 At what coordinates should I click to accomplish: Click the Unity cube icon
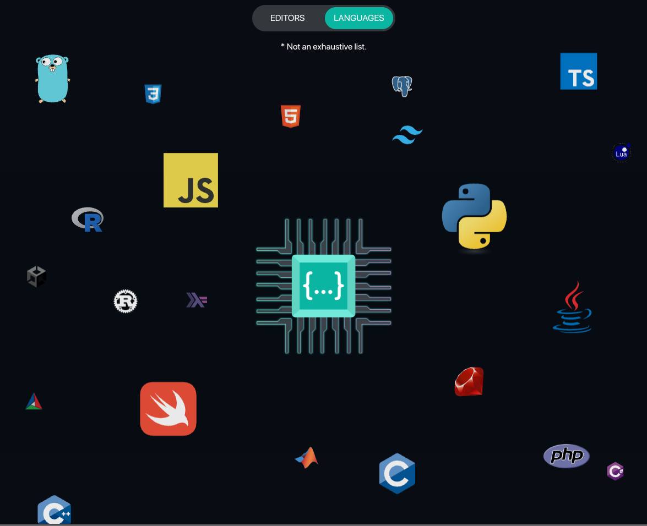coord(37,277)
